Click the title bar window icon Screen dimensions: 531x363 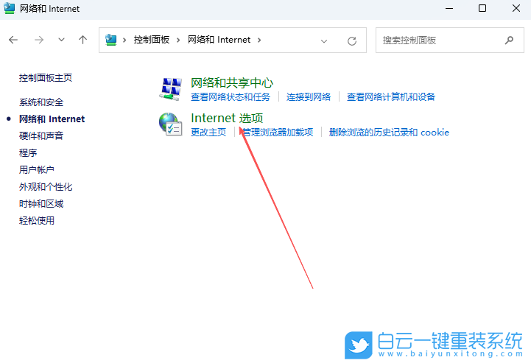click(x=9, y=8)
